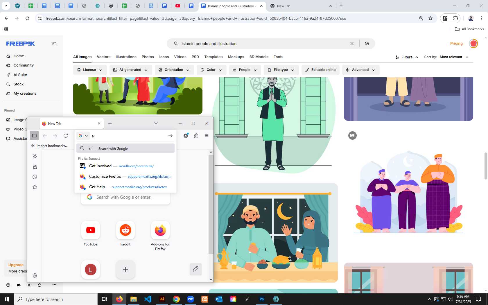This screenshot has height=305, width=488.
Task: Open Firefox sidebar bookmarks star icon
Action: 35,187
